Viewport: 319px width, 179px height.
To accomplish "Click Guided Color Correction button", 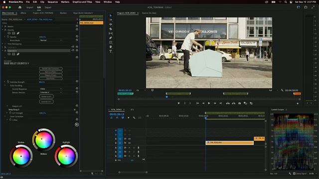I will point(51,69).
